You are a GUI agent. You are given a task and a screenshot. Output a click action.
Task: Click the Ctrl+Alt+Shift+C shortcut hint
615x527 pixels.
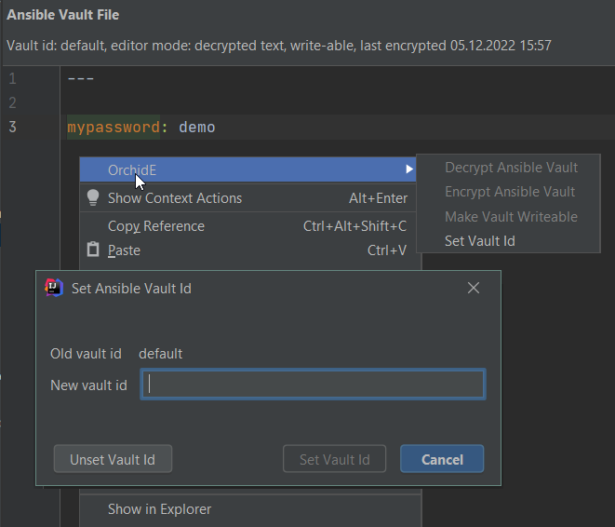tap(355, 226)
